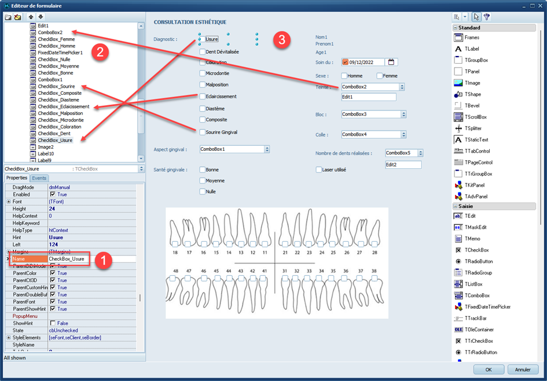Open the ComboBox3 dropdown for Bloc

402,114
